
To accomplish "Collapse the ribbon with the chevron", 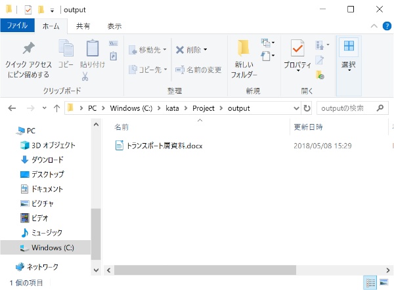I will point(374,26).
